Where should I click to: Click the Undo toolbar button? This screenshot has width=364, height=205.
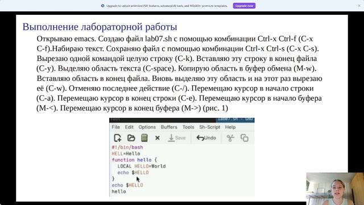206,138
